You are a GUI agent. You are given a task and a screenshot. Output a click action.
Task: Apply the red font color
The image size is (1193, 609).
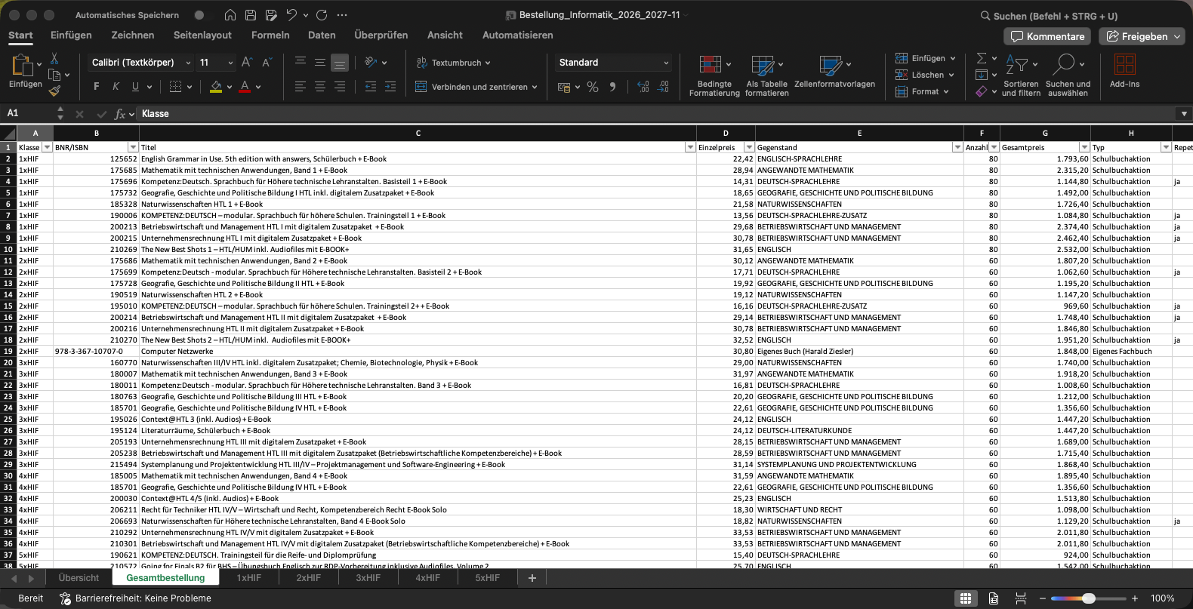pos(245,87)
